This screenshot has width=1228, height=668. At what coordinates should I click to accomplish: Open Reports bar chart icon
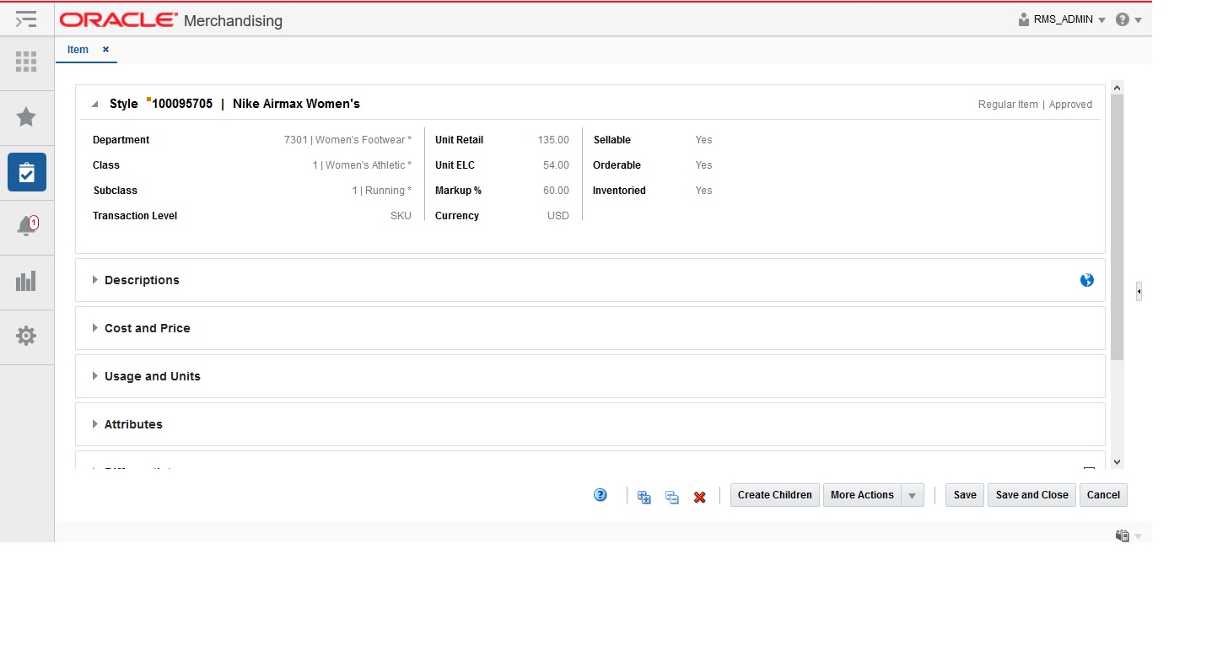pos(26,281)
